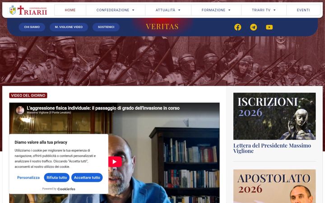The image size is (325, 203).
Task: Expand the Formazione dropdown arrow
Action: click(229, 10)
